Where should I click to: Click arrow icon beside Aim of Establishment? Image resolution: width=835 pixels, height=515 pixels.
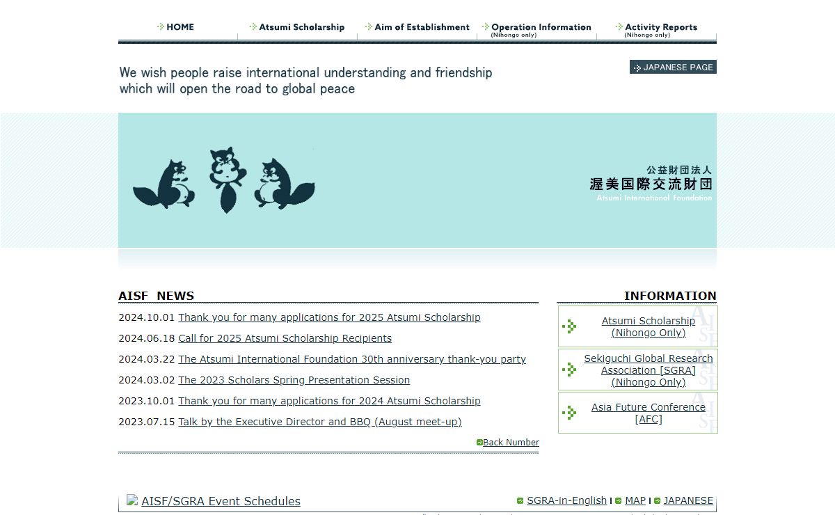tap(369, 26)
